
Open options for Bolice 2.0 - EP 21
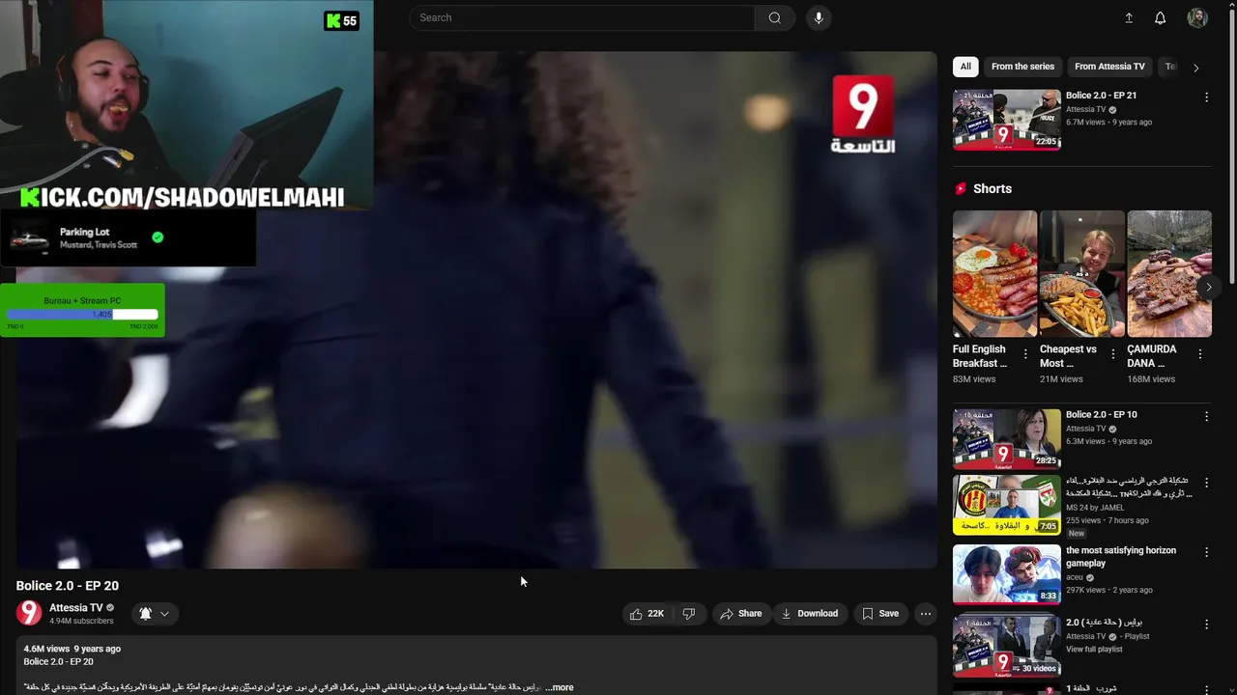click(1206, 97)
